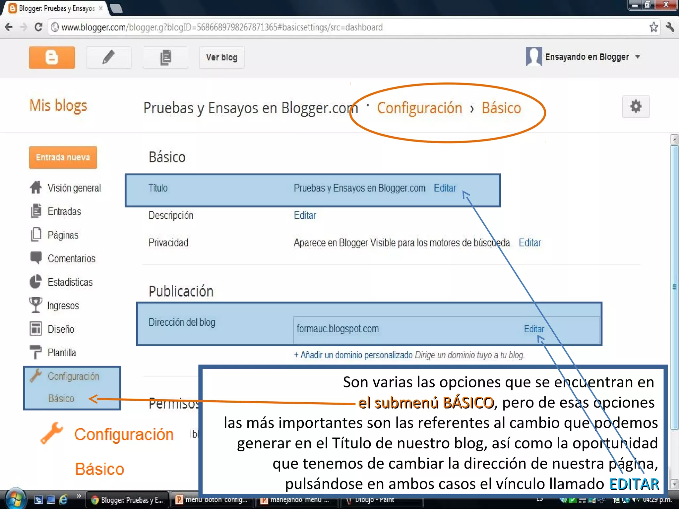Launch Internet Explorer from quick launch
Image resolution: width=679 pixels, height=509 pixels.
pyautogui.click(x=63, y=500)
